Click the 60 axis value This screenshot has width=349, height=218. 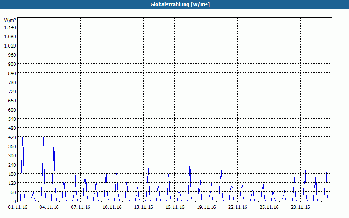pyautogui.click(x=14, y=192)
